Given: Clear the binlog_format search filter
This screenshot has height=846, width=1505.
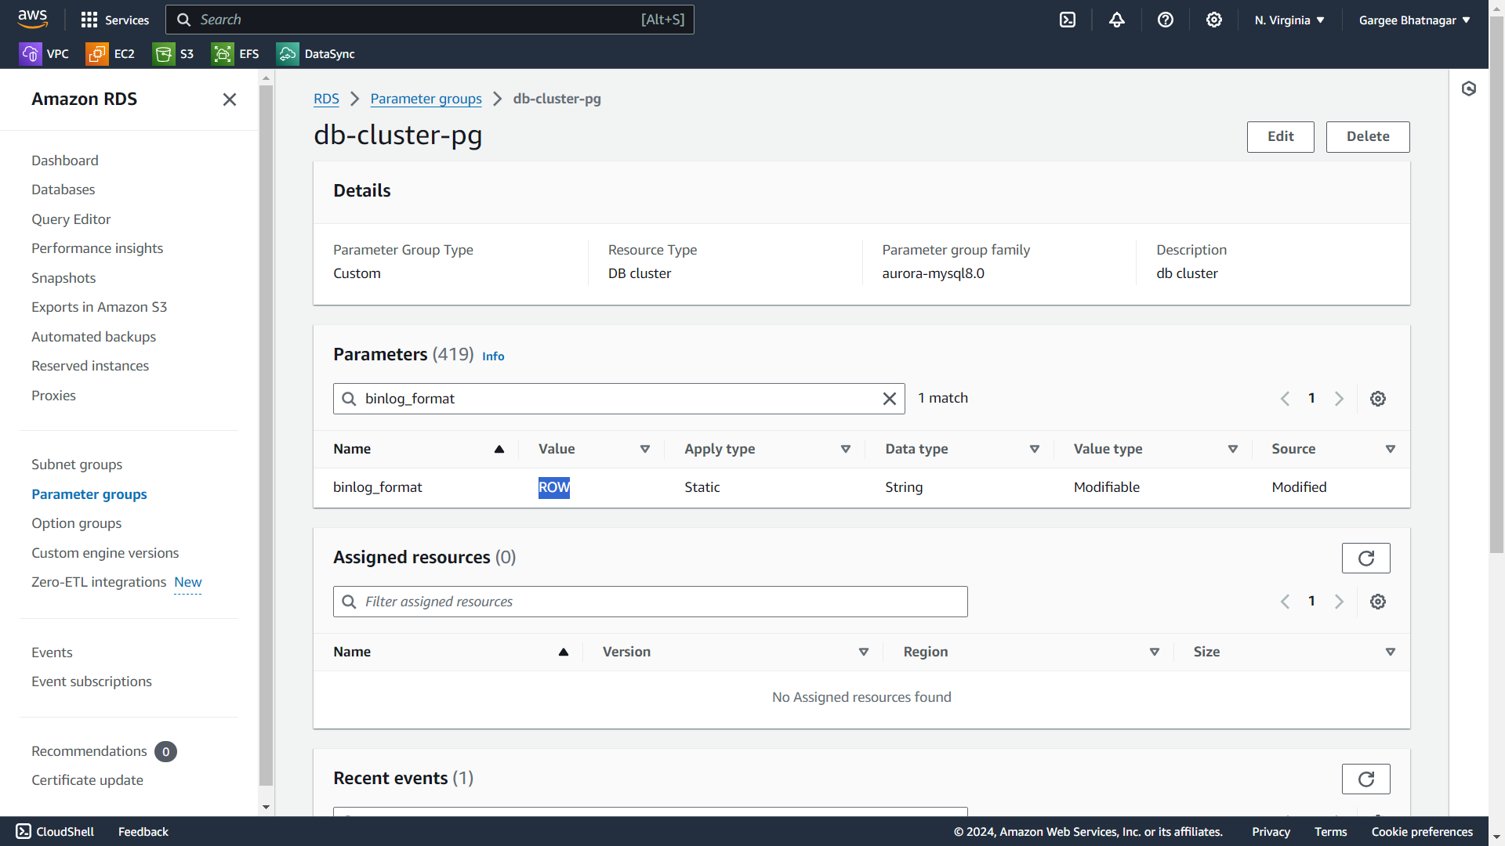Looking at the screenshot, I should pos(889,399).
